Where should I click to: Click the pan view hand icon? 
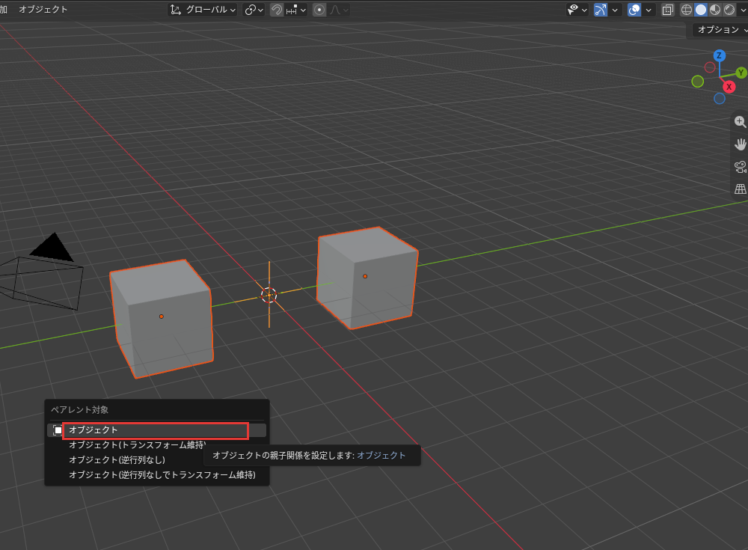tap(740, 144)
